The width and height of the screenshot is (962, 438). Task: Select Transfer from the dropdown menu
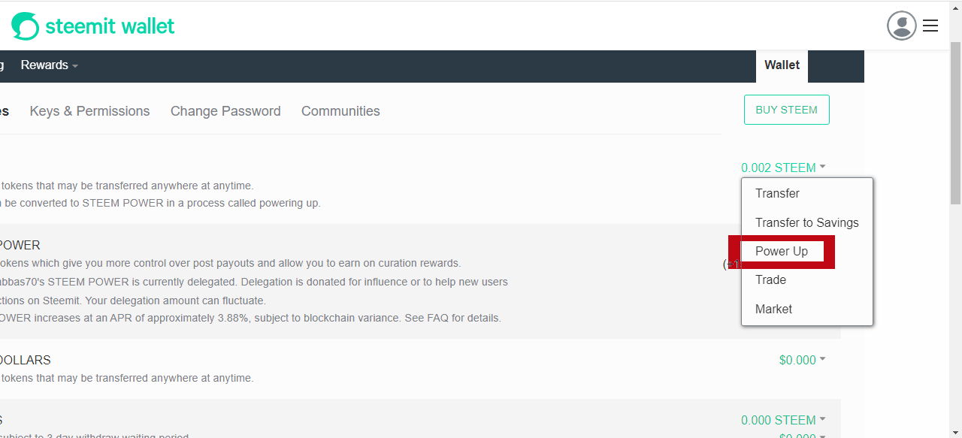point(807,194)
